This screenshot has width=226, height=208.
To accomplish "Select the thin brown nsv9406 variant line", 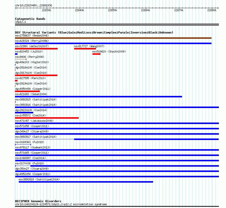I will [21, 59].
